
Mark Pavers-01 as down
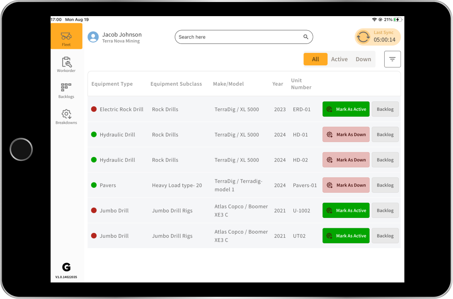[x=346, y=185]
